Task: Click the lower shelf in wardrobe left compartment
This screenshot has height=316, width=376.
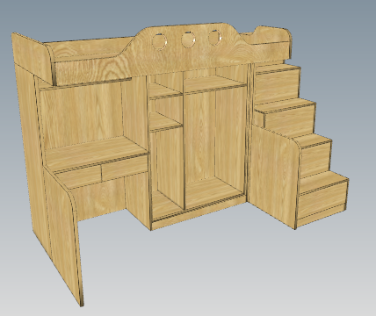Action: [x=164, y=123]
